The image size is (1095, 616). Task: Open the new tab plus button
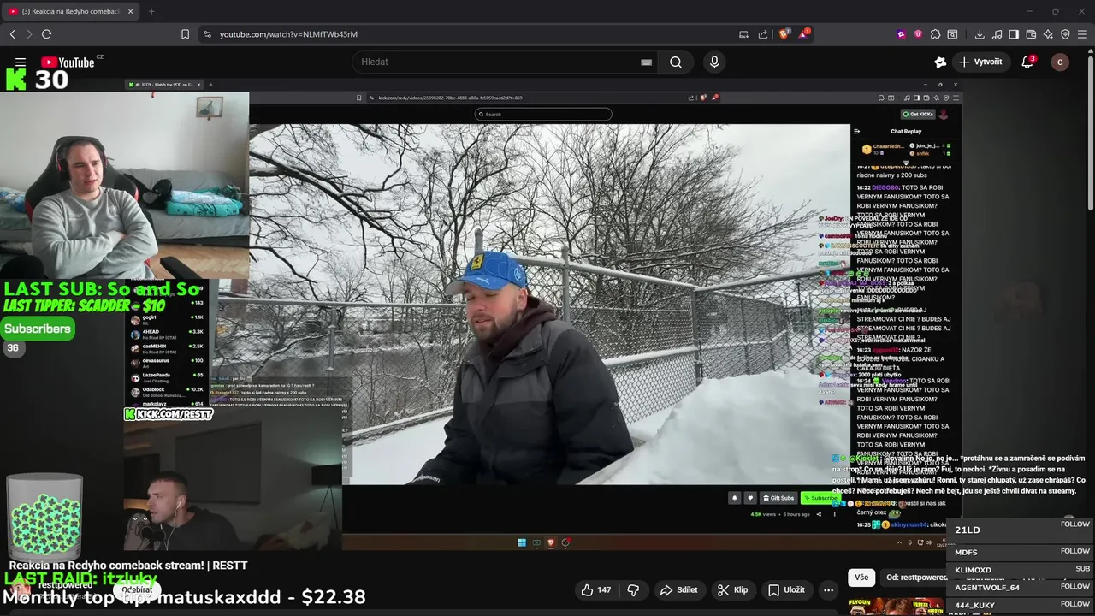(151, 11)
